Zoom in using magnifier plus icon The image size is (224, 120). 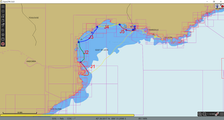[200, 114]
